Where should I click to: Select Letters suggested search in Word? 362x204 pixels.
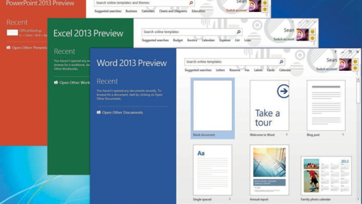(220, 70)
